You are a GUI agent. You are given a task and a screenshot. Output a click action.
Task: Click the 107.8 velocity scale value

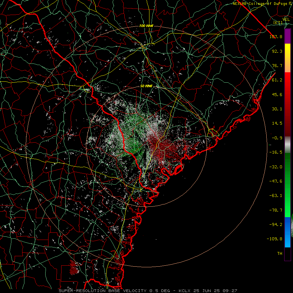pos(276,36)
